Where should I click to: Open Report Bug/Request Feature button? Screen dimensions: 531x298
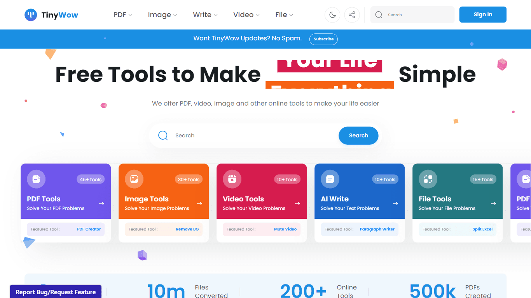click(x=56, y=292)
